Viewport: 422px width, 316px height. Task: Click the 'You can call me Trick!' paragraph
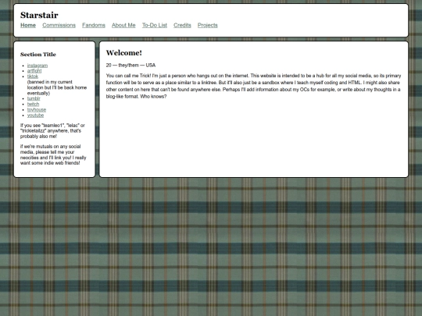253,86
